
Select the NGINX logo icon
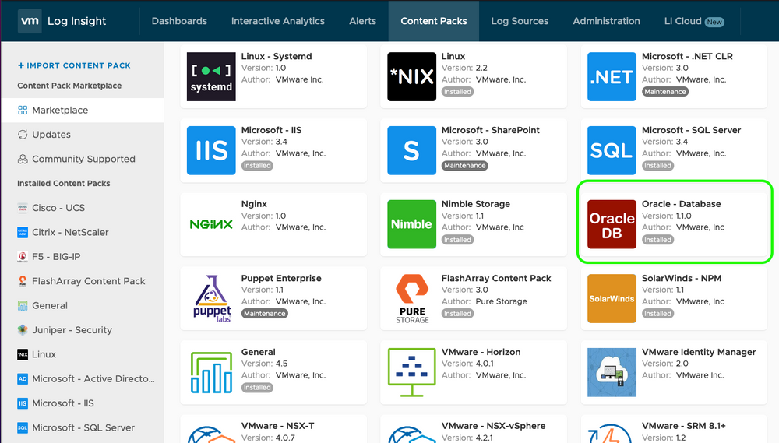[211, 225]
